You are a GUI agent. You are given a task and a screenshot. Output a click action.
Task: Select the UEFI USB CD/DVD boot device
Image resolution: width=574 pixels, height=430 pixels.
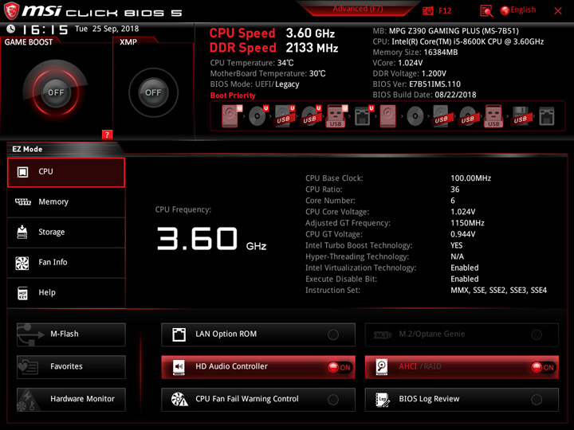311,116
